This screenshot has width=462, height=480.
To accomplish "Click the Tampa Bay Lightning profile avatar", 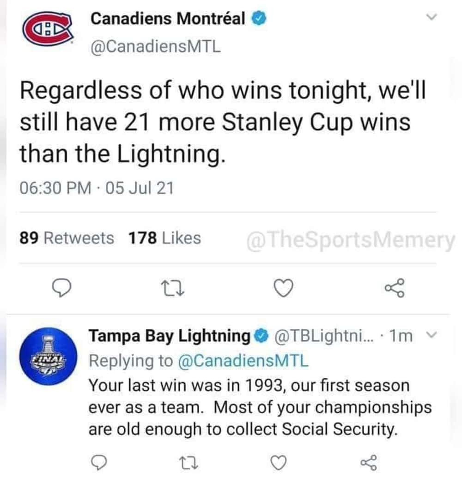I will tap(47, 355).
